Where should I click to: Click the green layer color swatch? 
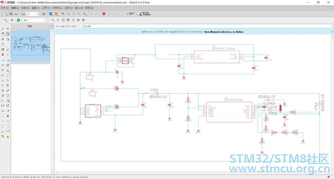tap(19, 20)
